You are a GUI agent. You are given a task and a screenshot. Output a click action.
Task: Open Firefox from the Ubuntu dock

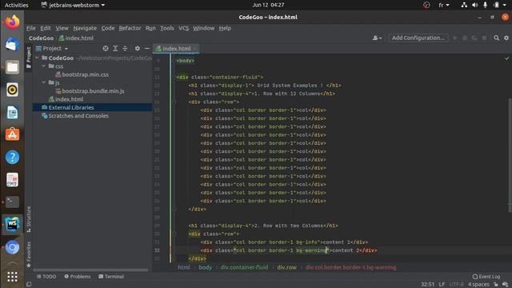point(12,22)
